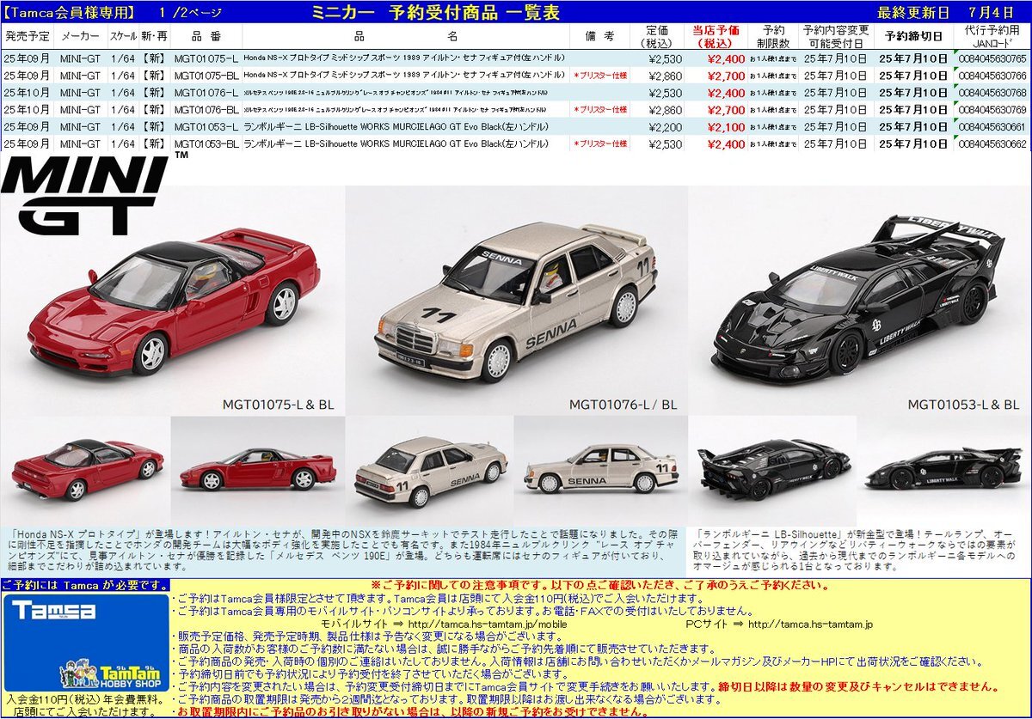Select product number MGT01075-L in the table

(206, 58)
